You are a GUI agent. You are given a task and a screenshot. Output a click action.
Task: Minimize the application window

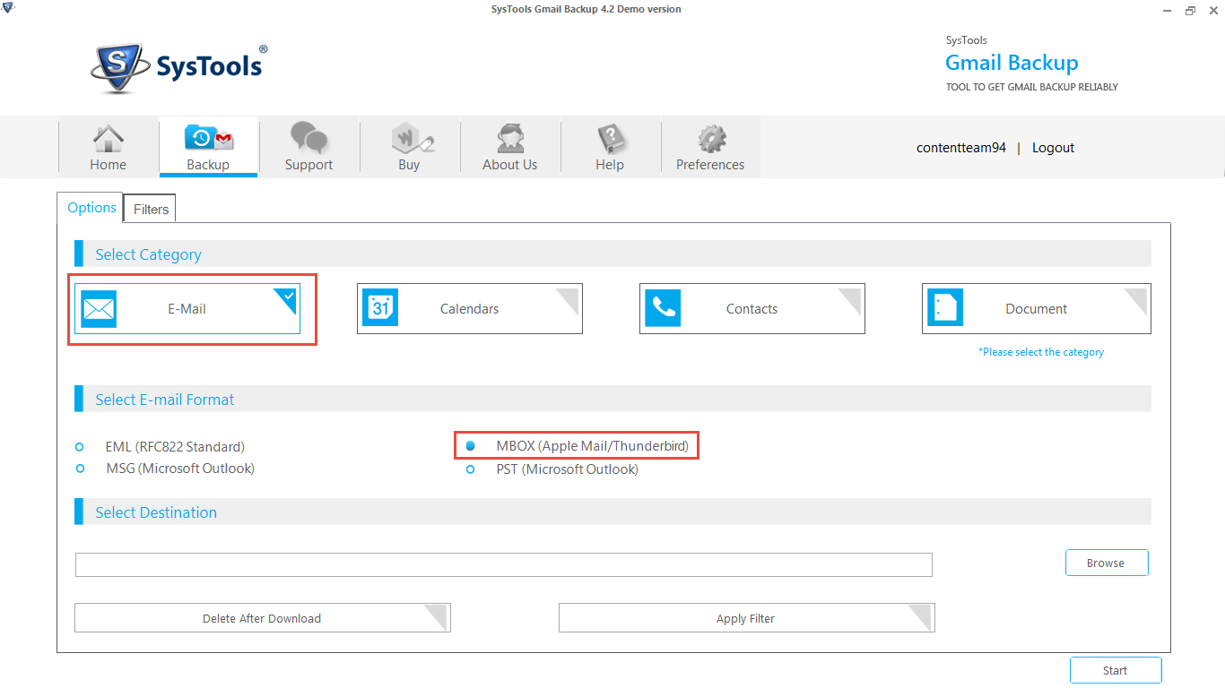(1167, 10)
